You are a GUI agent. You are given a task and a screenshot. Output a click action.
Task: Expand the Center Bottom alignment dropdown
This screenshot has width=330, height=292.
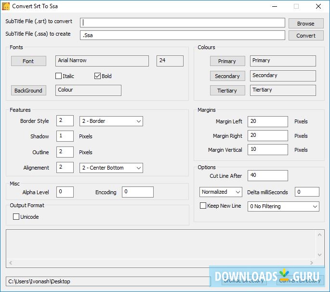(111, 168)
